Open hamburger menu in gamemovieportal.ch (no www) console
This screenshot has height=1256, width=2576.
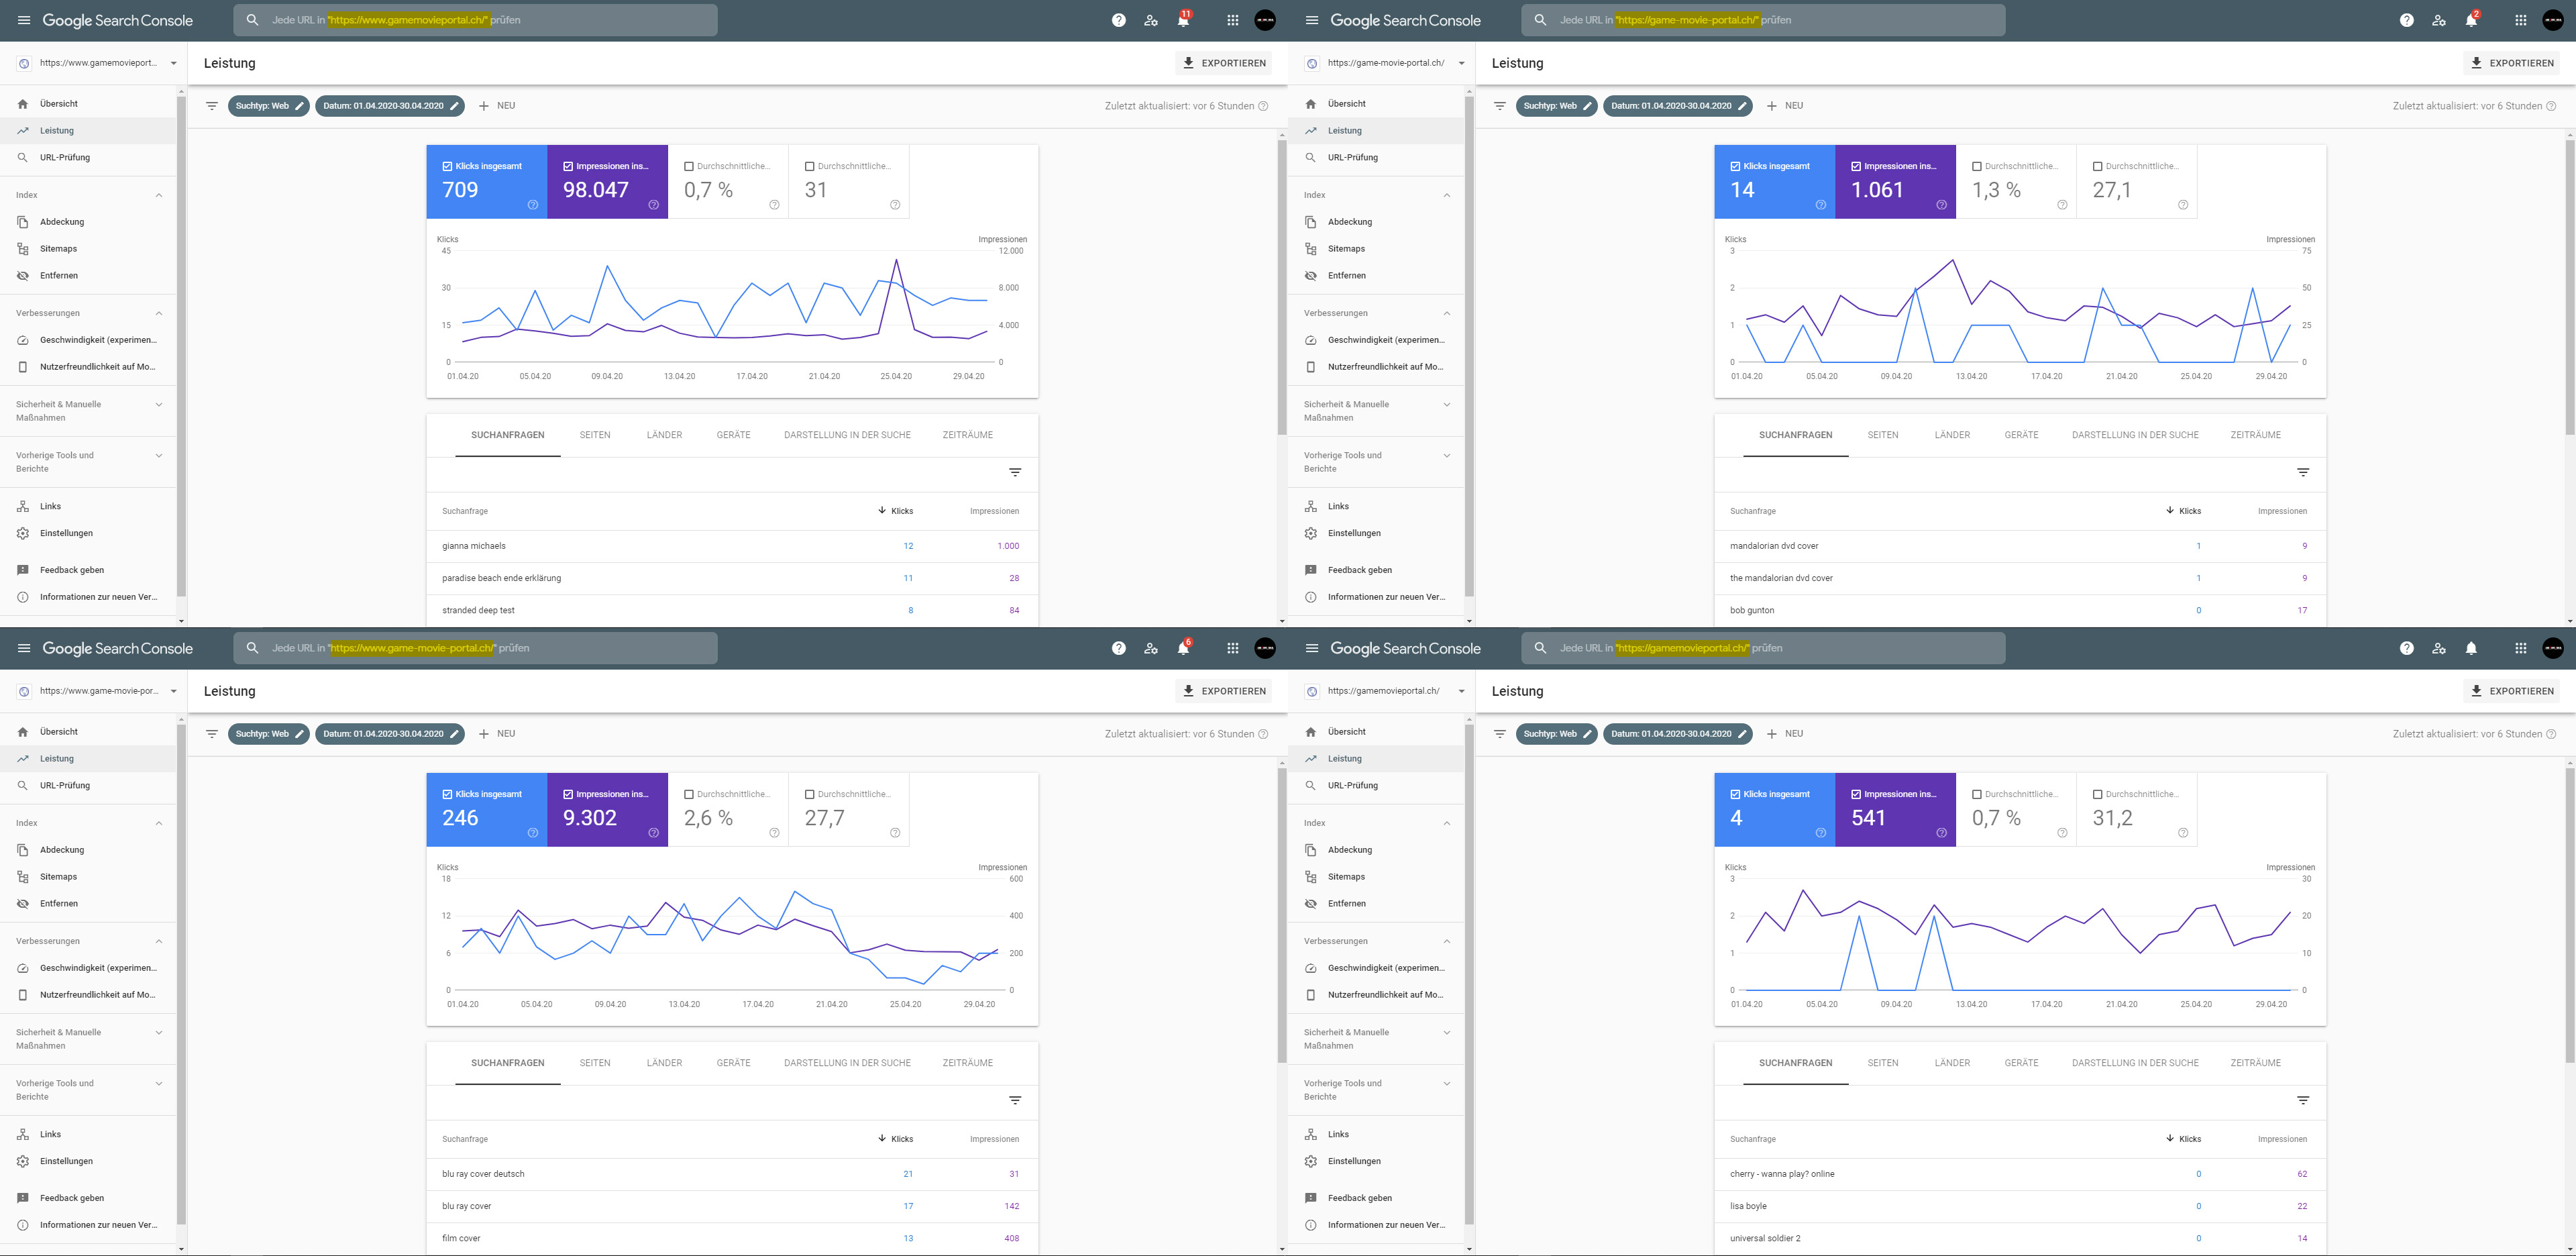point(1312,648)
